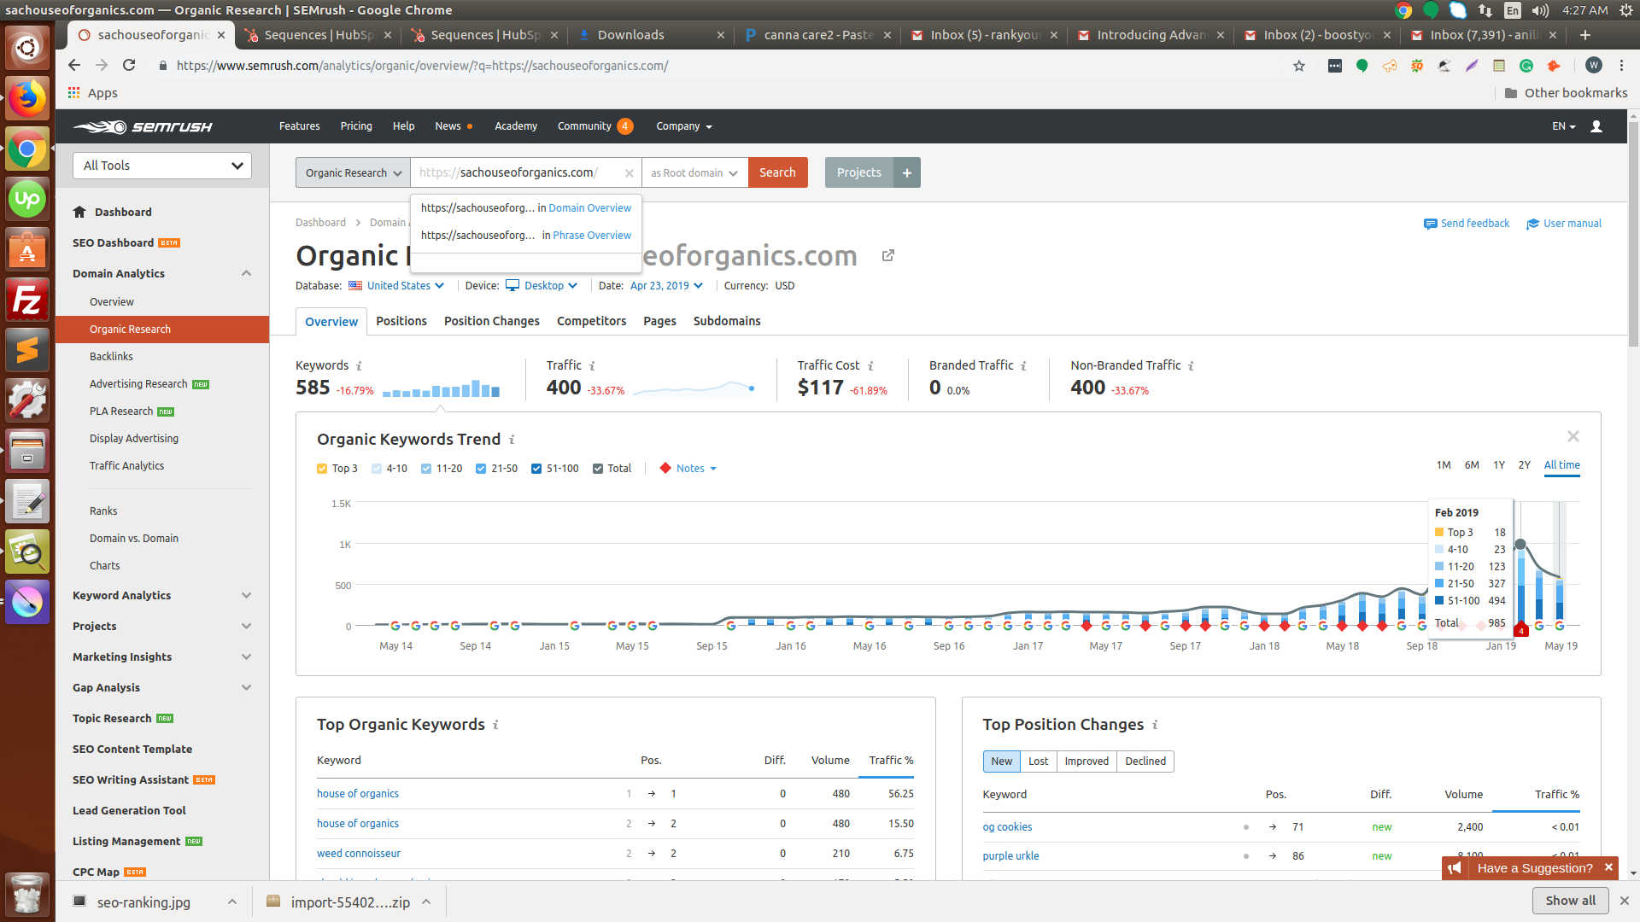This screenshot has height=922, width=1640.
Task: Collapse the Domain Analytics section
Action: [246, 273]
